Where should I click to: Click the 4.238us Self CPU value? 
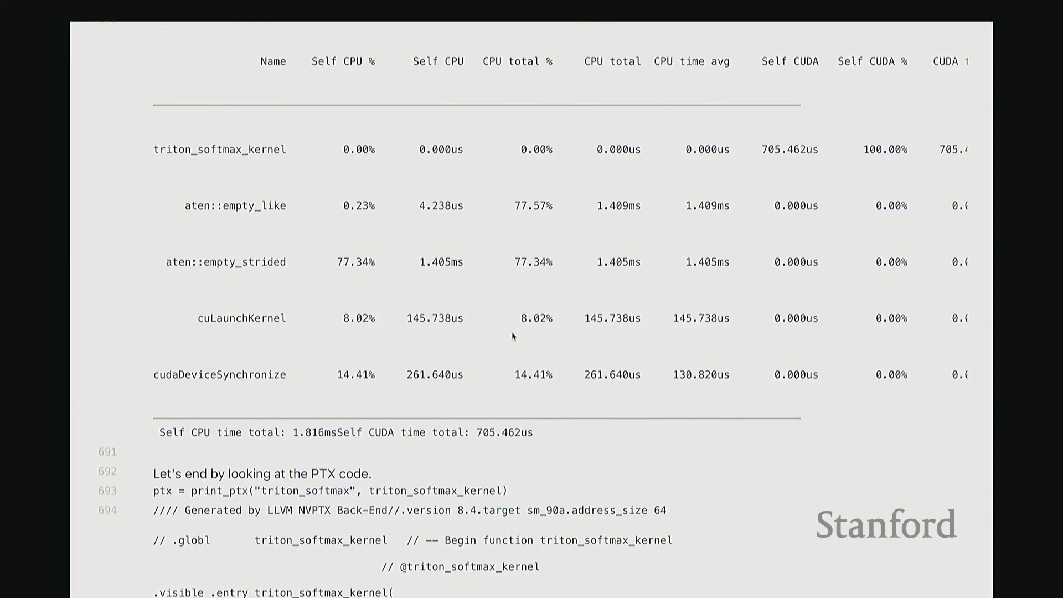point(441,206)
